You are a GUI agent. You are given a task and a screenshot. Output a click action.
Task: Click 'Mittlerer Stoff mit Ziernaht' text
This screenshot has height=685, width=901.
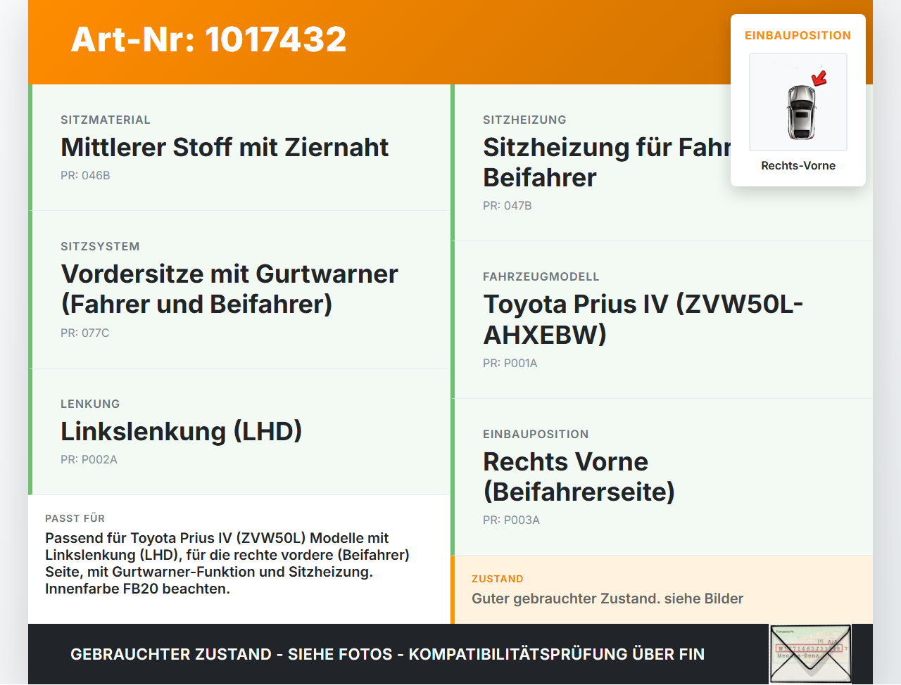225,147
